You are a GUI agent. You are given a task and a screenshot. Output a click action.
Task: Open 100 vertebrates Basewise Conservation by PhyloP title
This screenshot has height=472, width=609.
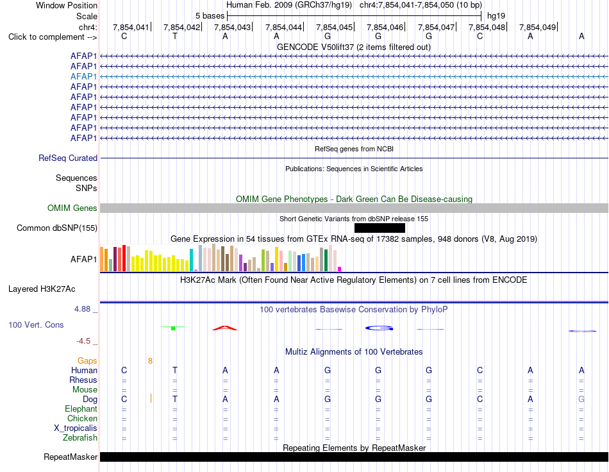(x=353, y=310)
